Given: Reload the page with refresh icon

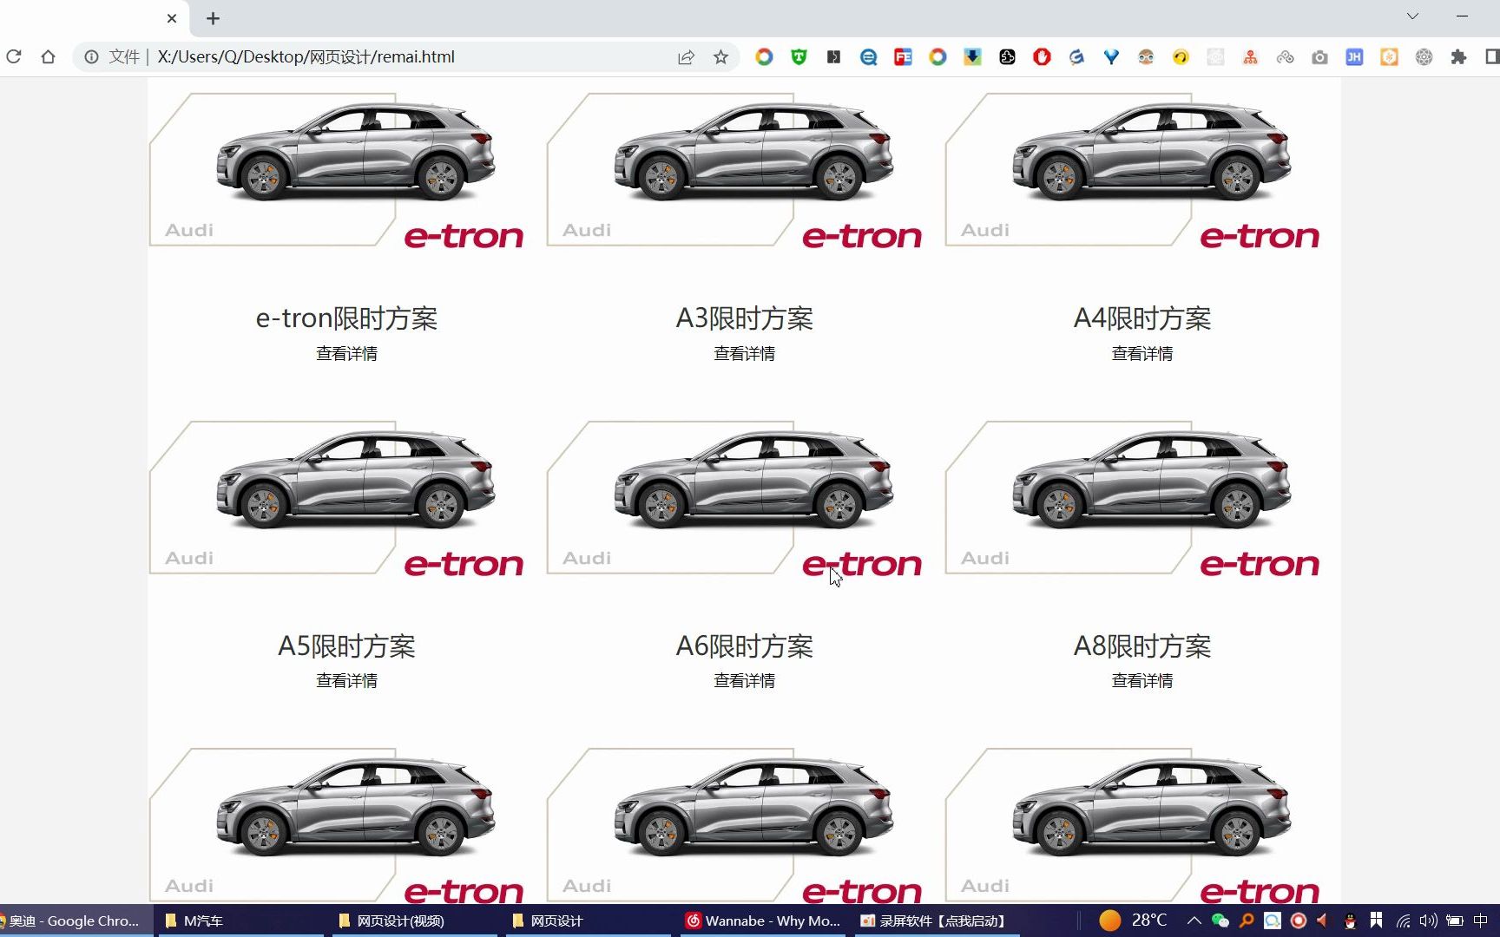Looking at the screenshot, I should click(x=14, y=57).
